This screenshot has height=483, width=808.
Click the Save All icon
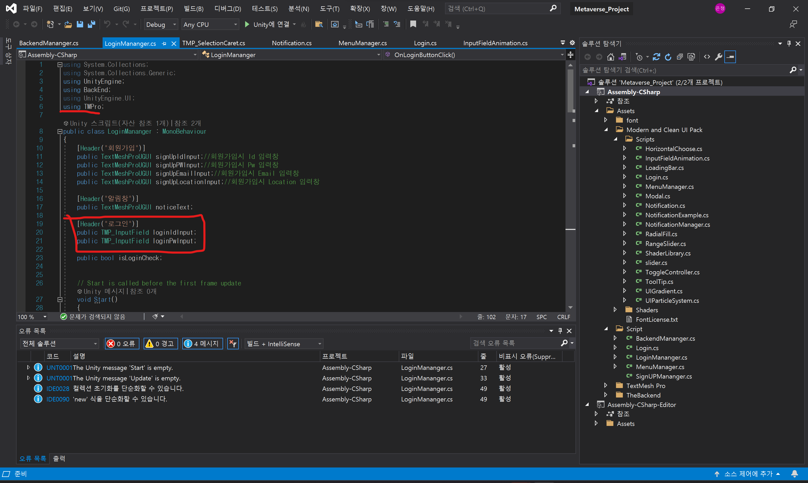pos(92,24)
